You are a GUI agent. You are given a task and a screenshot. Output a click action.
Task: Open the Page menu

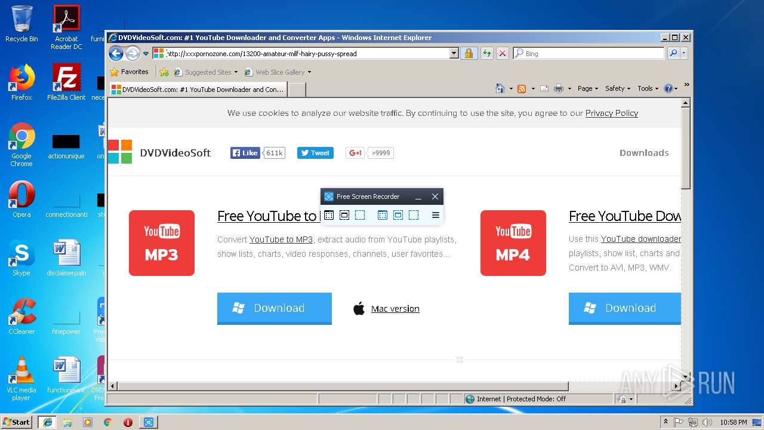[588, 88]
